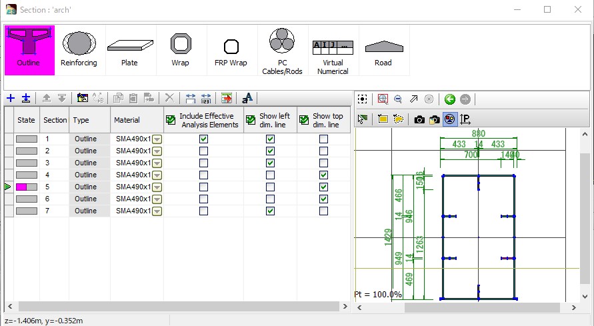Click the grey crosshair target icon
The height and width of the screenshot is (326, 594).
click(x=429, y=99)
